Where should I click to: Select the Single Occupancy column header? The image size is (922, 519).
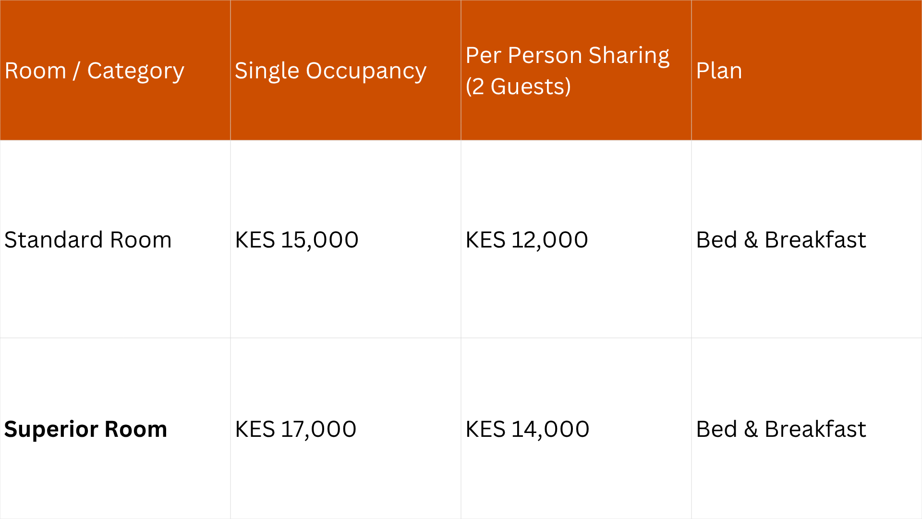pos(330,71)
